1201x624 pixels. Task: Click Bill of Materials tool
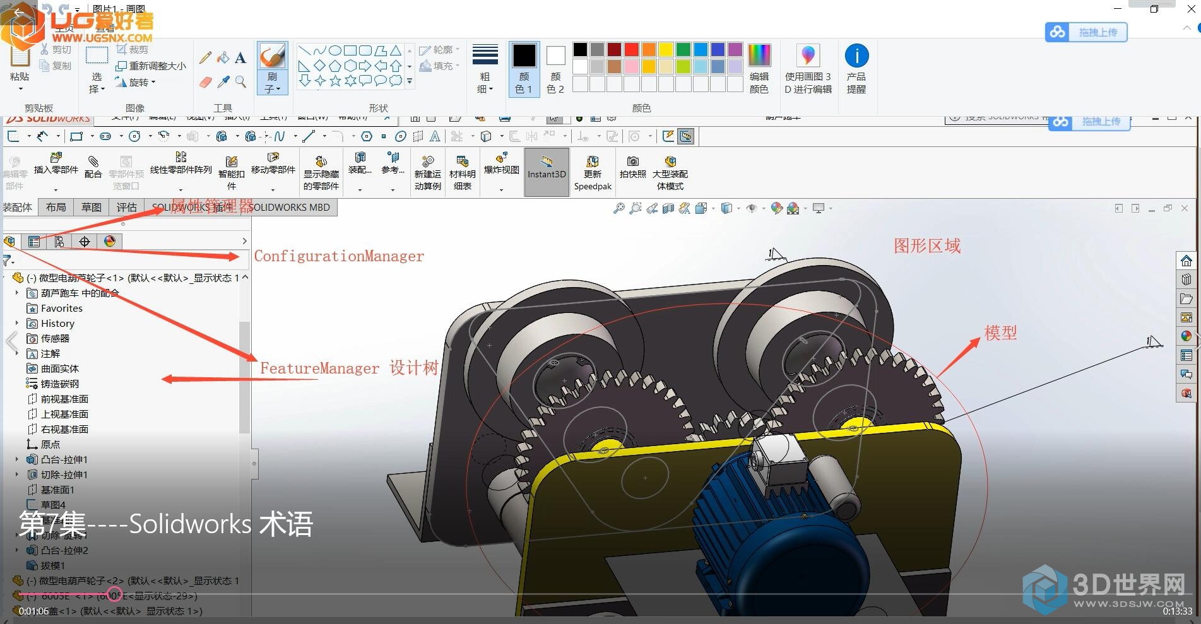tap(463, 172)
